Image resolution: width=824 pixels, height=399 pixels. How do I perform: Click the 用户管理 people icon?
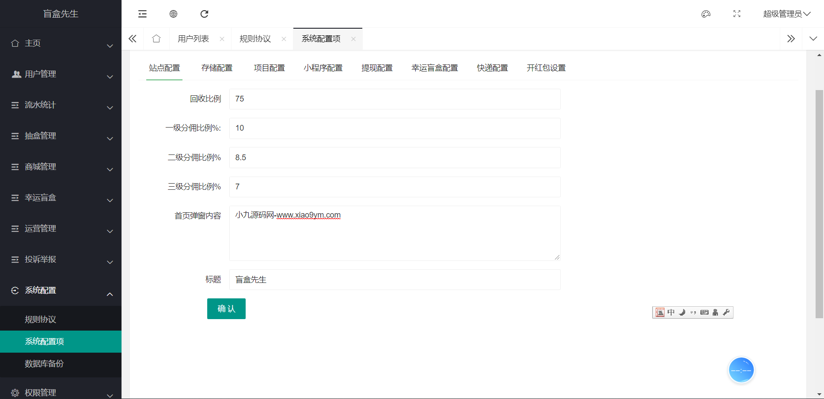[16, 74]
